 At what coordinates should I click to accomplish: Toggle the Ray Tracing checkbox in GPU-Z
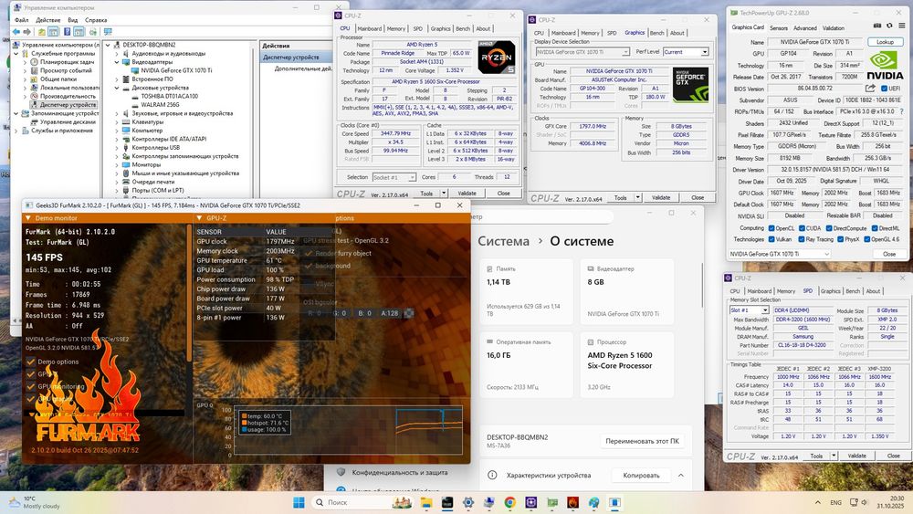coord(802,239)
